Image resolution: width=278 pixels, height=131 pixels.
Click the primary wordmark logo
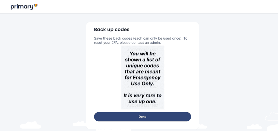tap(22, 7)
